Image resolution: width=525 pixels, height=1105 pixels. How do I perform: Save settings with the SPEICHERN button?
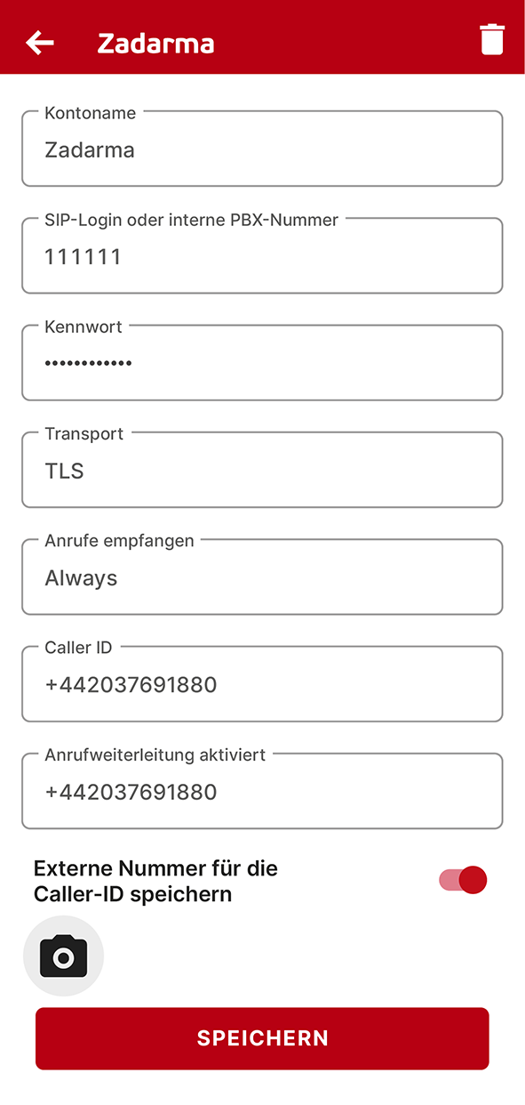[262, 1038]
